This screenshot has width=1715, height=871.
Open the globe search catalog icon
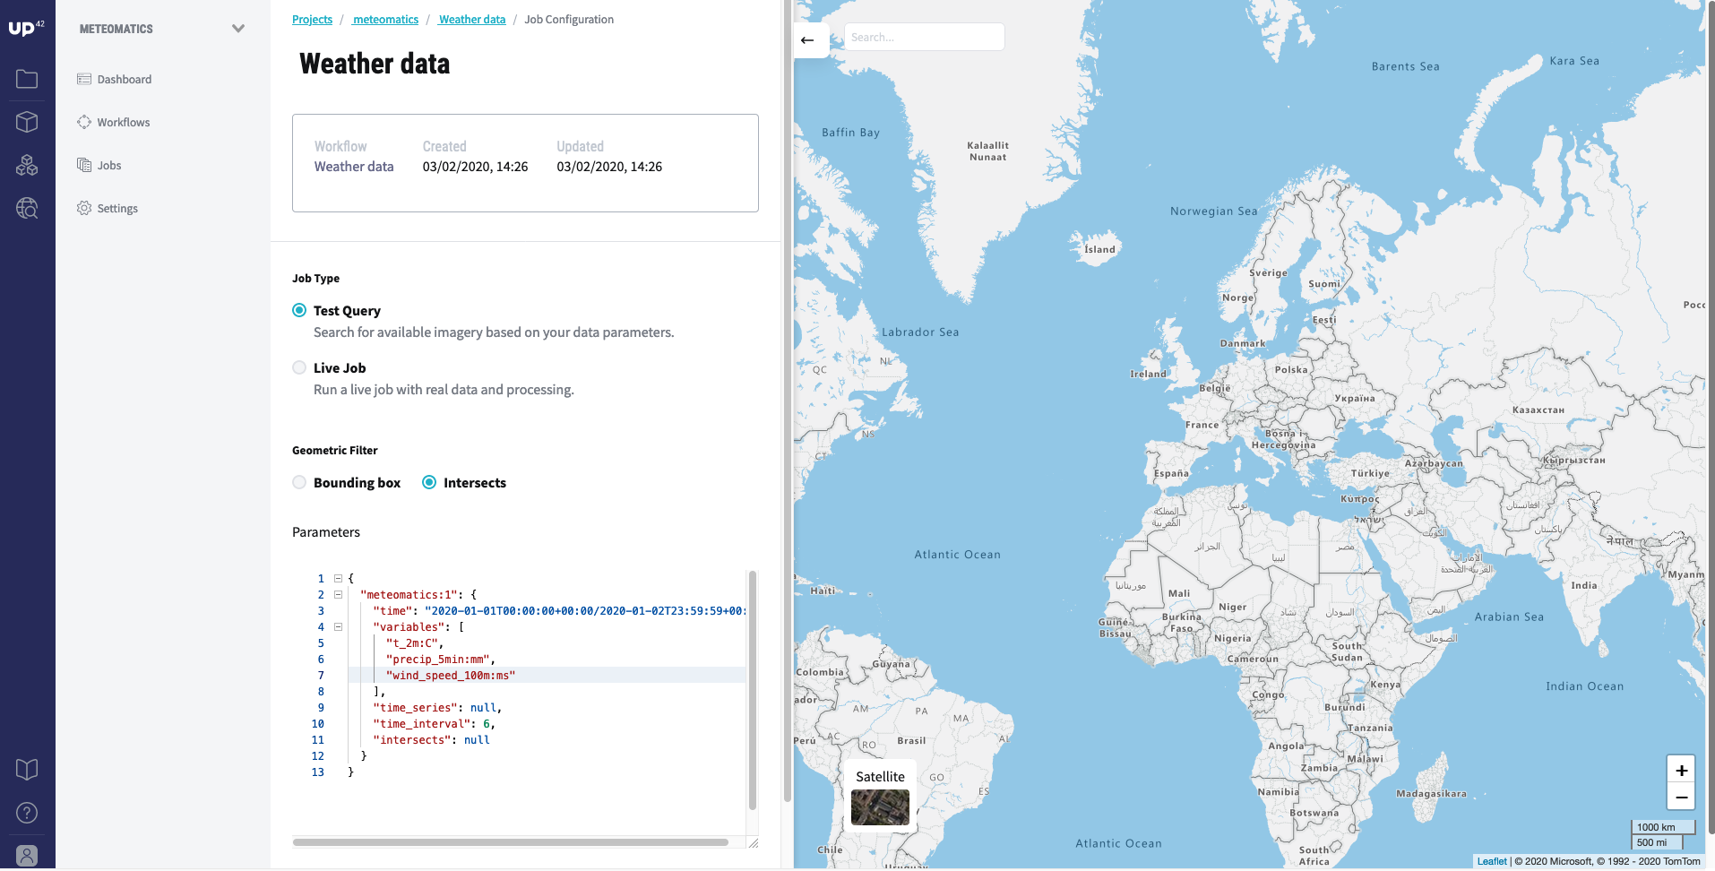[27, 208]
